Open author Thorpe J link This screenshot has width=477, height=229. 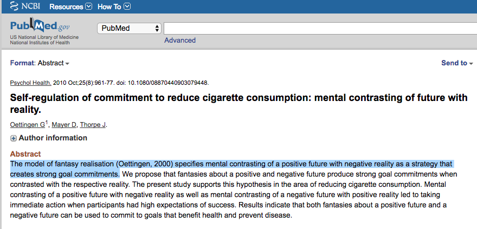(93, 125)
